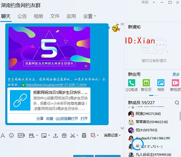Viewport: 181px width, 157px height.
Task: Select the scissors screenshot tool
Action: click(x=73, y=135)
